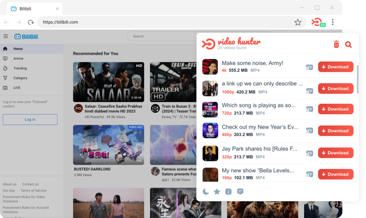Cast 'Make some noise, Army!' to TV
Viewport: 366px width, 218px height.
[x=309, y=68]
